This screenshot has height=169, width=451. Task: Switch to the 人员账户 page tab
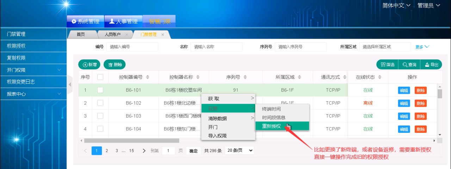(x=113, y=34)
